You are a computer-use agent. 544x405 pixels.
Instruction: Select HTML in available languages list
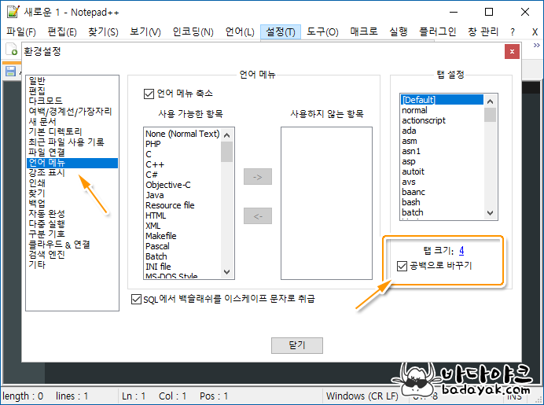(x=182, y=215)
